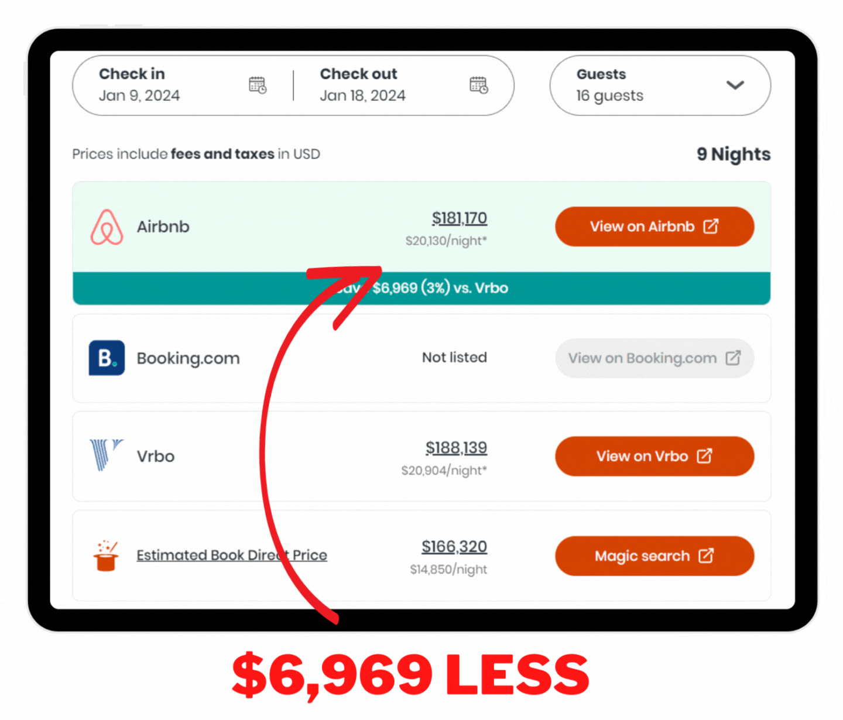Click the Magic search button
Image resolution: width=843 pixels, height=720 pixels.
pyautogui.click(x=654, y=556)
